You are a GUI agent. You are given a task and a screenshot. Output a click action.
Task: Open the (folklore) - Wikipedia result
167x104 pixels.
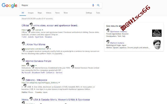[36, 80]
